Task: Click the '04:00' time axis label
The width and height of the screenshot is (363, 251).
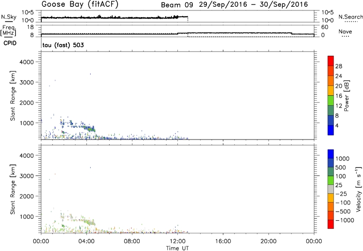Action: (x=86, y=241)
